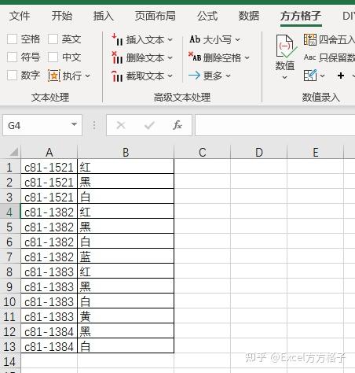Expand the 更多 dropdown arrow

point(228,76)
